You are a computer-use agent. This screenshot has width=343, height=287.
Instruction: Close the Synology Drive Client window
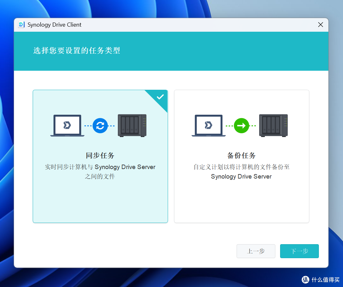(320, 25)
